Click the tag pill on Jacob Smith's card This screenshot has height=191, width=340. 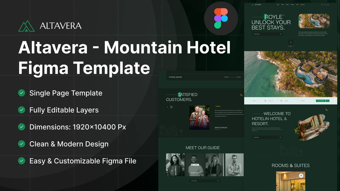pyautogui.click(x=195, y=165)
